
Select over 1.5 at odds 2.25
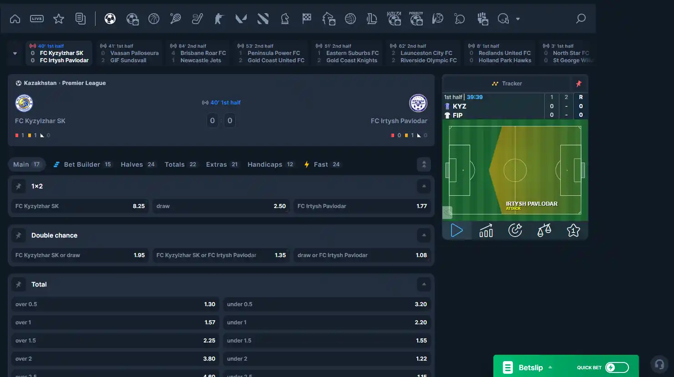click(x=115, y=341)
